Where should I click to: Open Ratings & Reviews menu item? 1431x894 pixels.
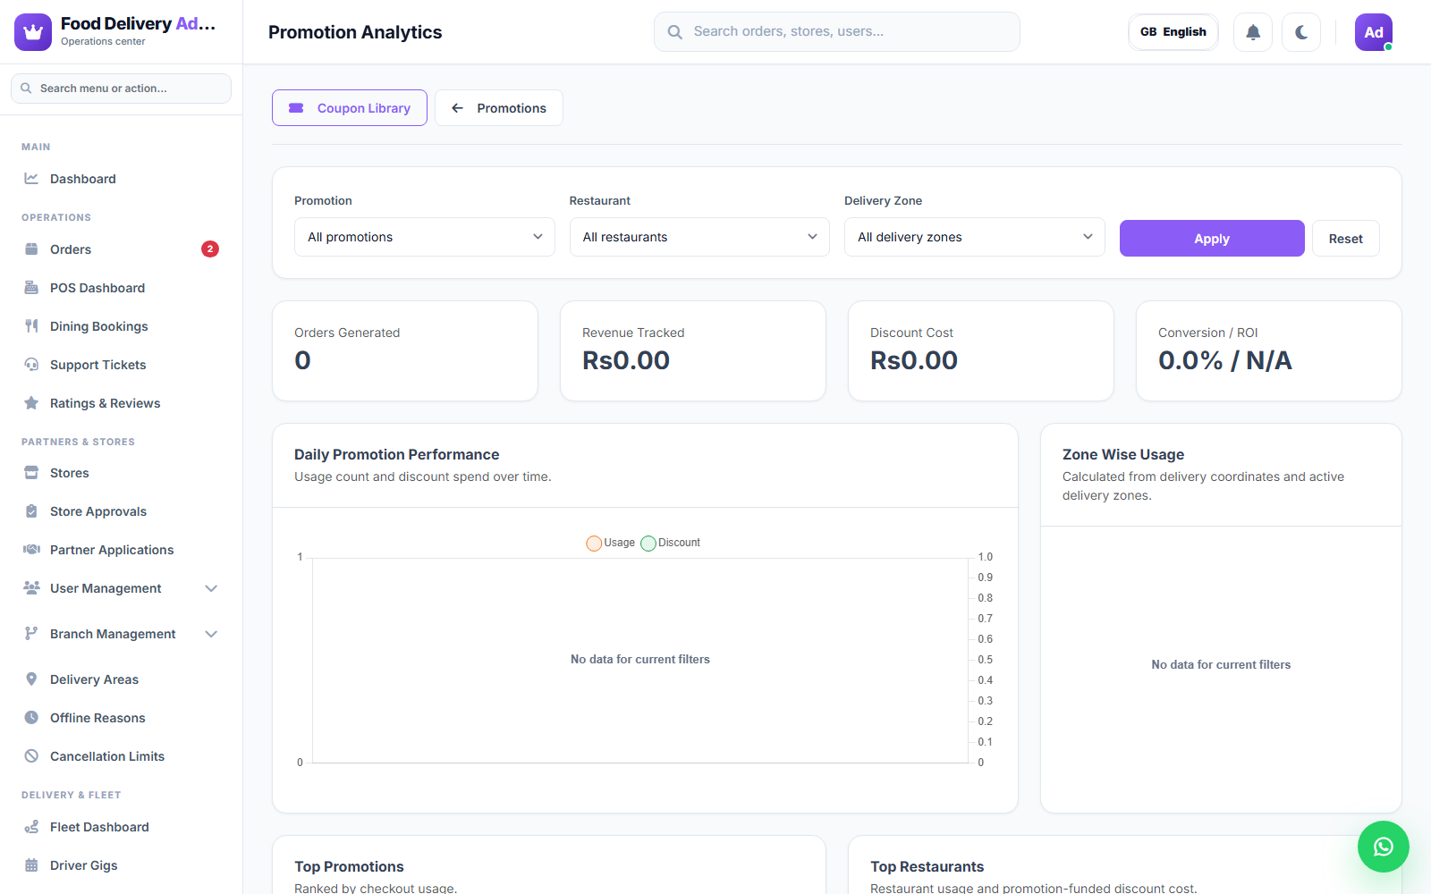(121, 403)
